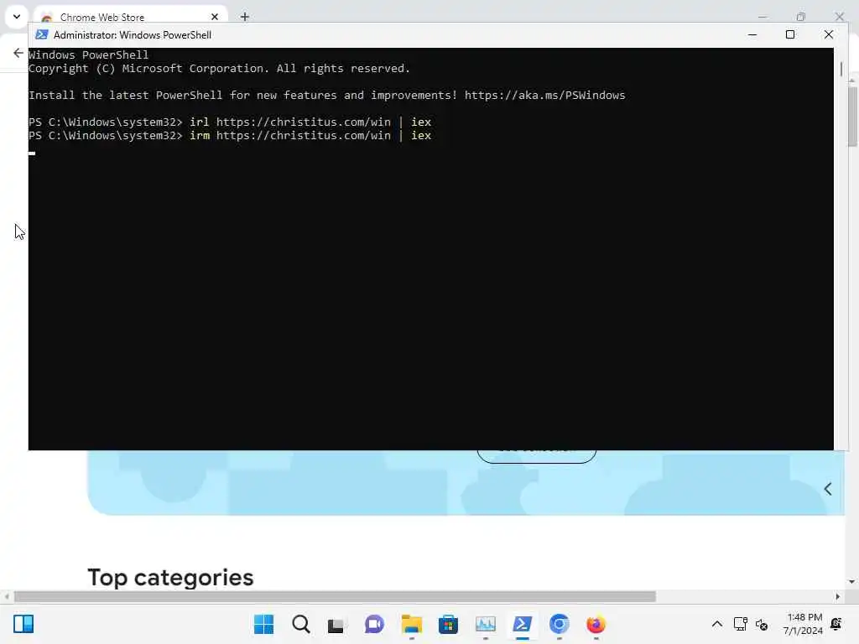Click PowerShell title bar icon
Screen dimensions: 859x644
pyautogui.click(x=42, y=34)
